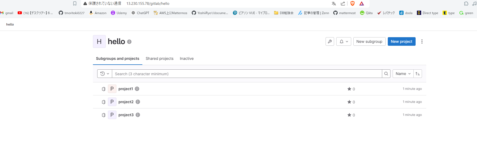Click the New subgroup button
477x168 pixels.
click(369, 41)
